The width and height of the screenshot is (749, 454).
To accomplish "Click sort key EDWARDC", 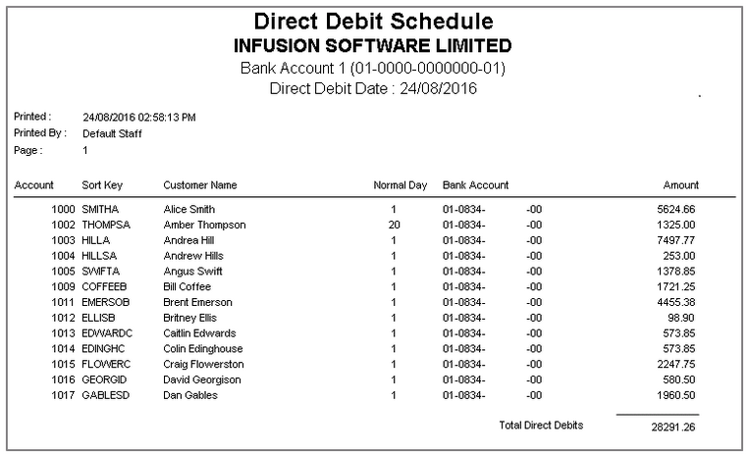I will [107, 333].
